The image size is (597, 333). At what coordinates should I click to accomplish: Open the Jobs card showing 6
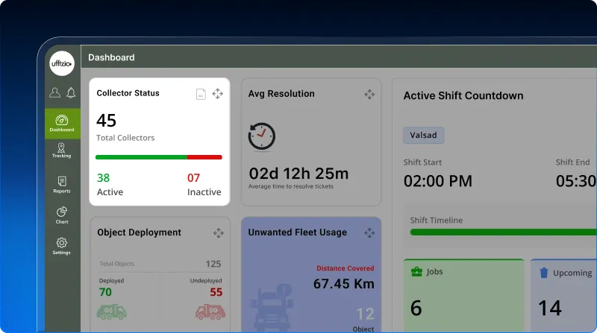(463, 296)
